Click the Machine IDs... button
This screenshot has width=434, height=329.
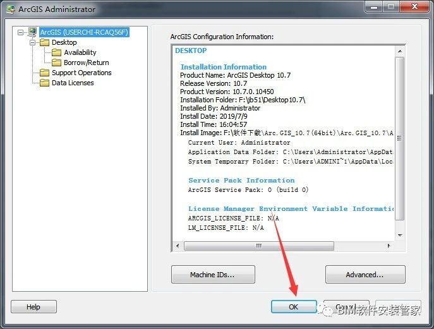213,275
